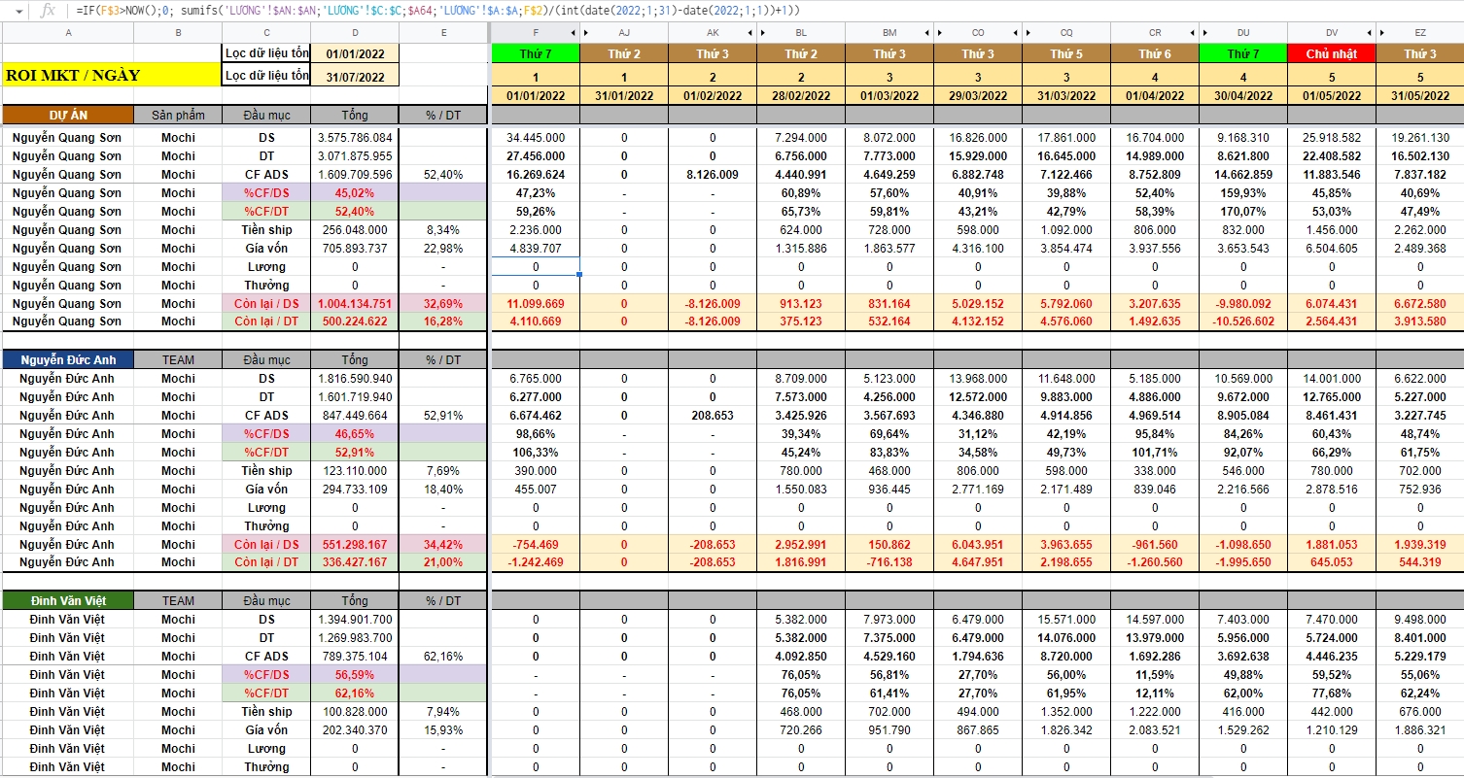Select the Sản phẩm header cell
The height and width of the screenshot is (778, 1464).
tap(178, 115)
